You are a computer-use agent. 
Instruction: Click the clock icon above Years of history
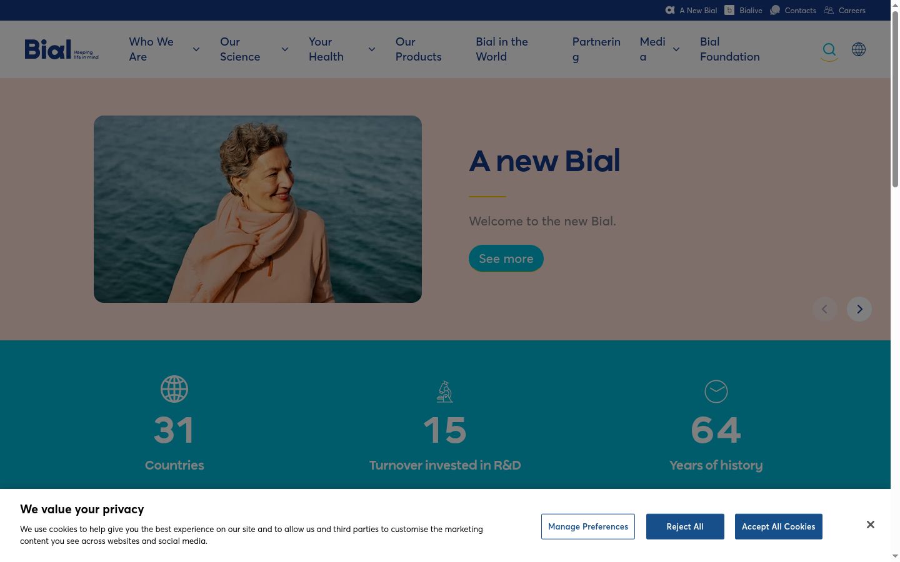(x=716, y=392)
